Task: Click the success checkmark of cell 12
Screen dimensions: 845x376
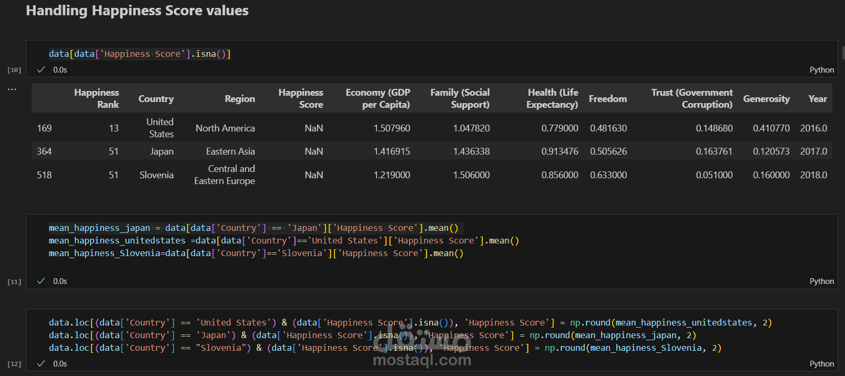Action: (x=41, y=363)
